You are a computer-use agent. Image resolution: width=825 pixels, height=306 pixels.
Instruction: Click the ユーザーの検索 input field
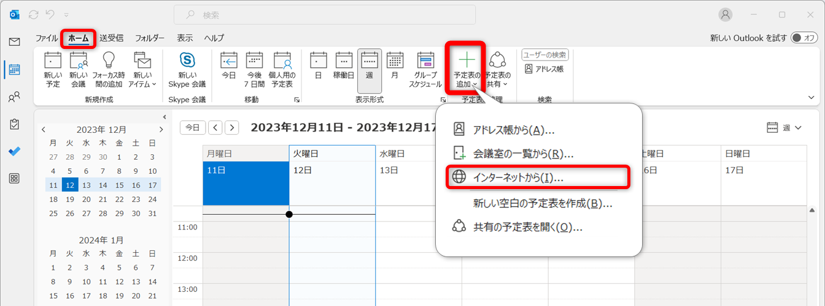click(544, 55)
